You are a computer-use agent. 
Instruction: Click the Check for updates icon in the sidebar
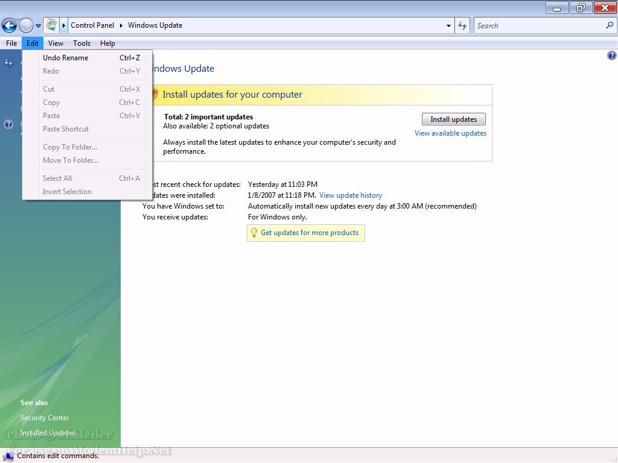pyautogui.click(x=8, y=63)
